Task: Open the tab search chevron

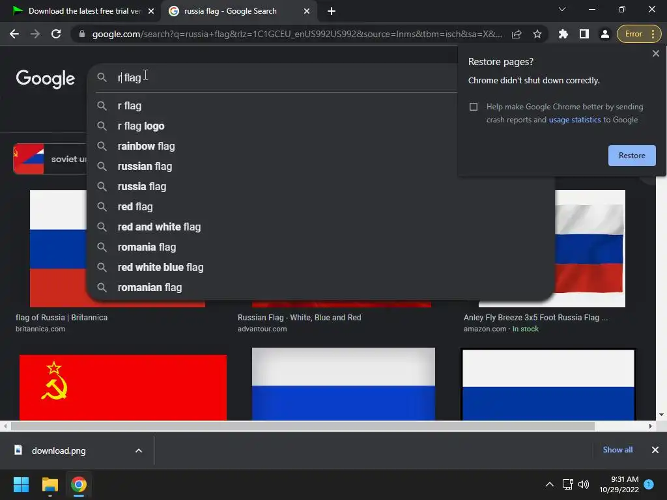Action: click(562, 9)
